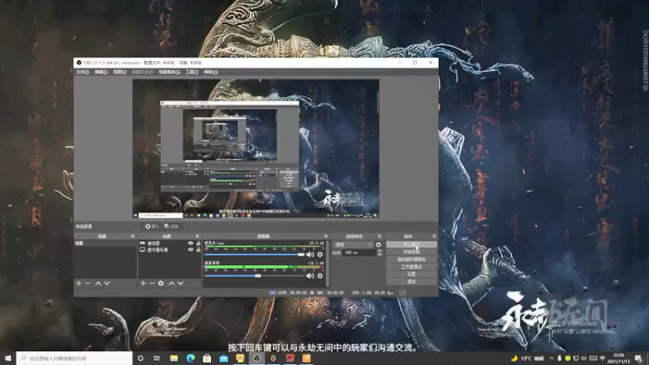
Task: Click 启动虚拟摄像机 virtual camera button
Action: 411,260
